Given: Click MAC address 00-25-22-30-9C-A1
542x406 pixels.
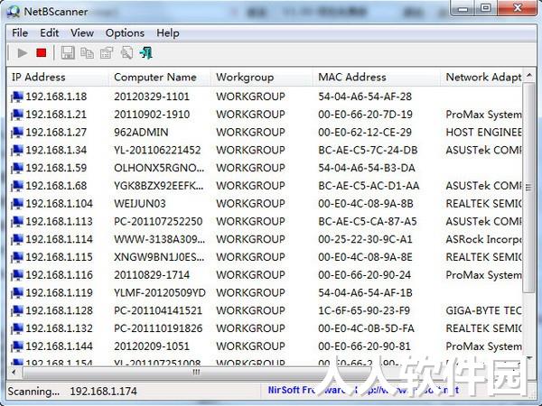Looking at the screenshot, I should click(x=365, y=239).
